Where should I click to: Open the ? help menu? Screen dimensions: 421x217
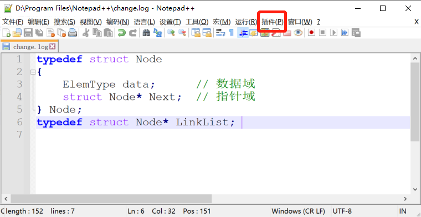tap(319, 22)
